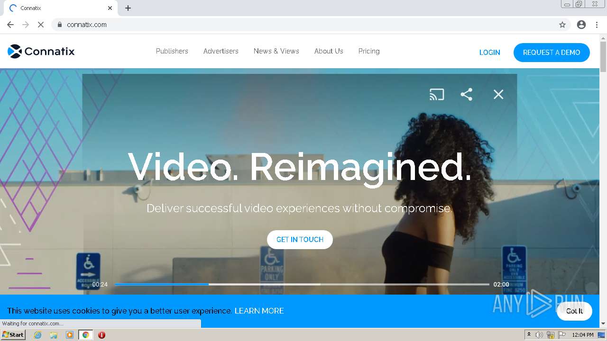The image size is (607, 341).
Task: Open the Advertisers menu
Action: point(221,51)
